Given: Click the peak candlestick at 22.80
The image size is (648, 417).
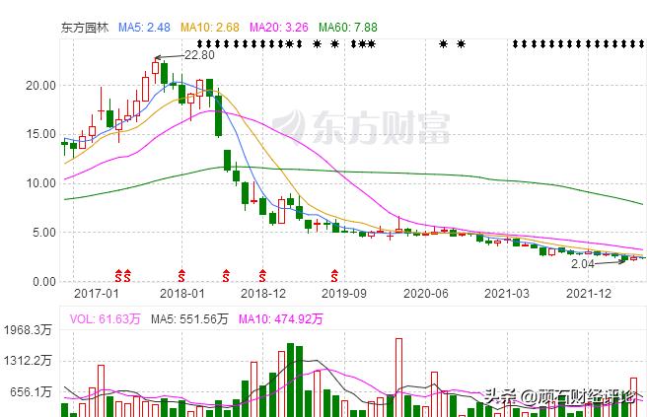Looking at the screenshot, I should (x=156, y=69).
